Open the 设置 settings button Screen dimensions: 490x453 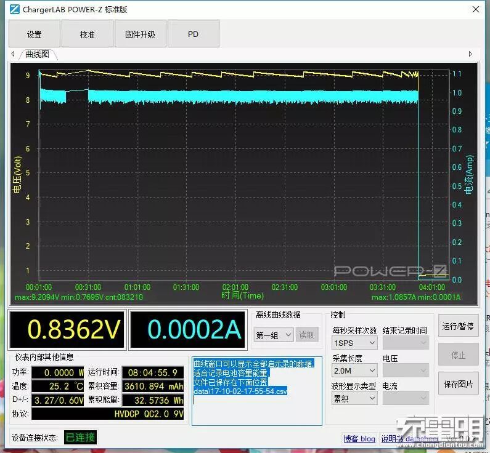[35, 34]
